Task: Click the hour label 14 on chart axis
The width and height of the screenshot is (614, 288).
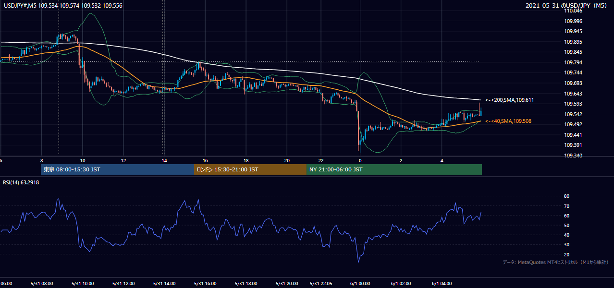Action: click(x=164, y=160)
